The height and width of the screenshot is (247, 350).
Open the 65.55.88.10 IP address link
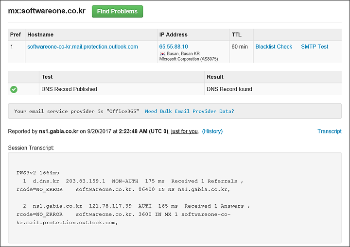(x=174, y=47)
